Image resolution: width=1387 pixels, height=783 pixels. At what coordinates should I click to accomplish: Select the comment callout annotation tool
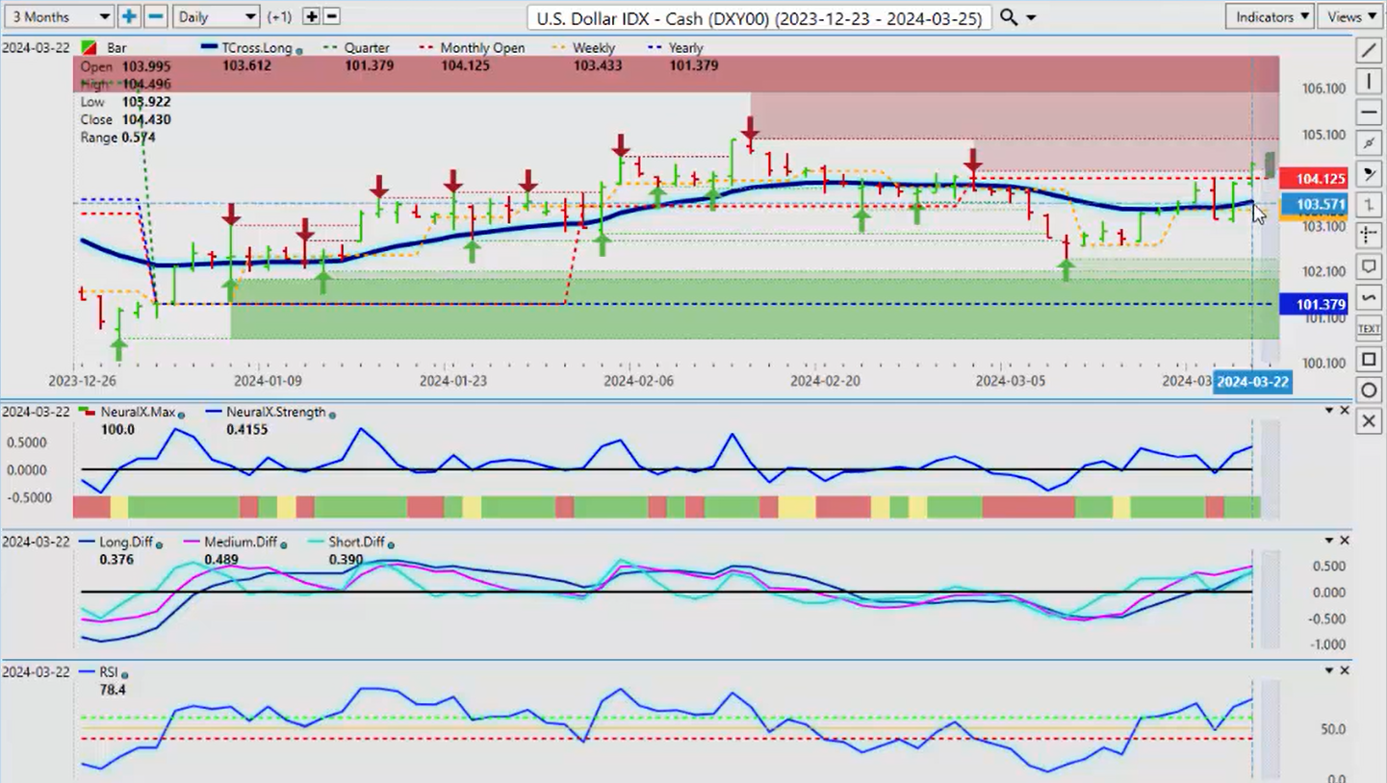coord(1368,265)
